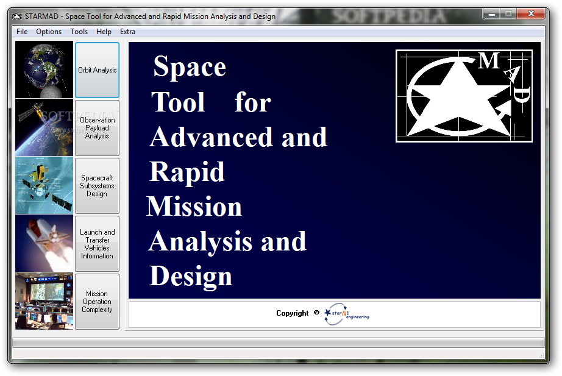Click the starN1 engineering logo

pos(347,314)
